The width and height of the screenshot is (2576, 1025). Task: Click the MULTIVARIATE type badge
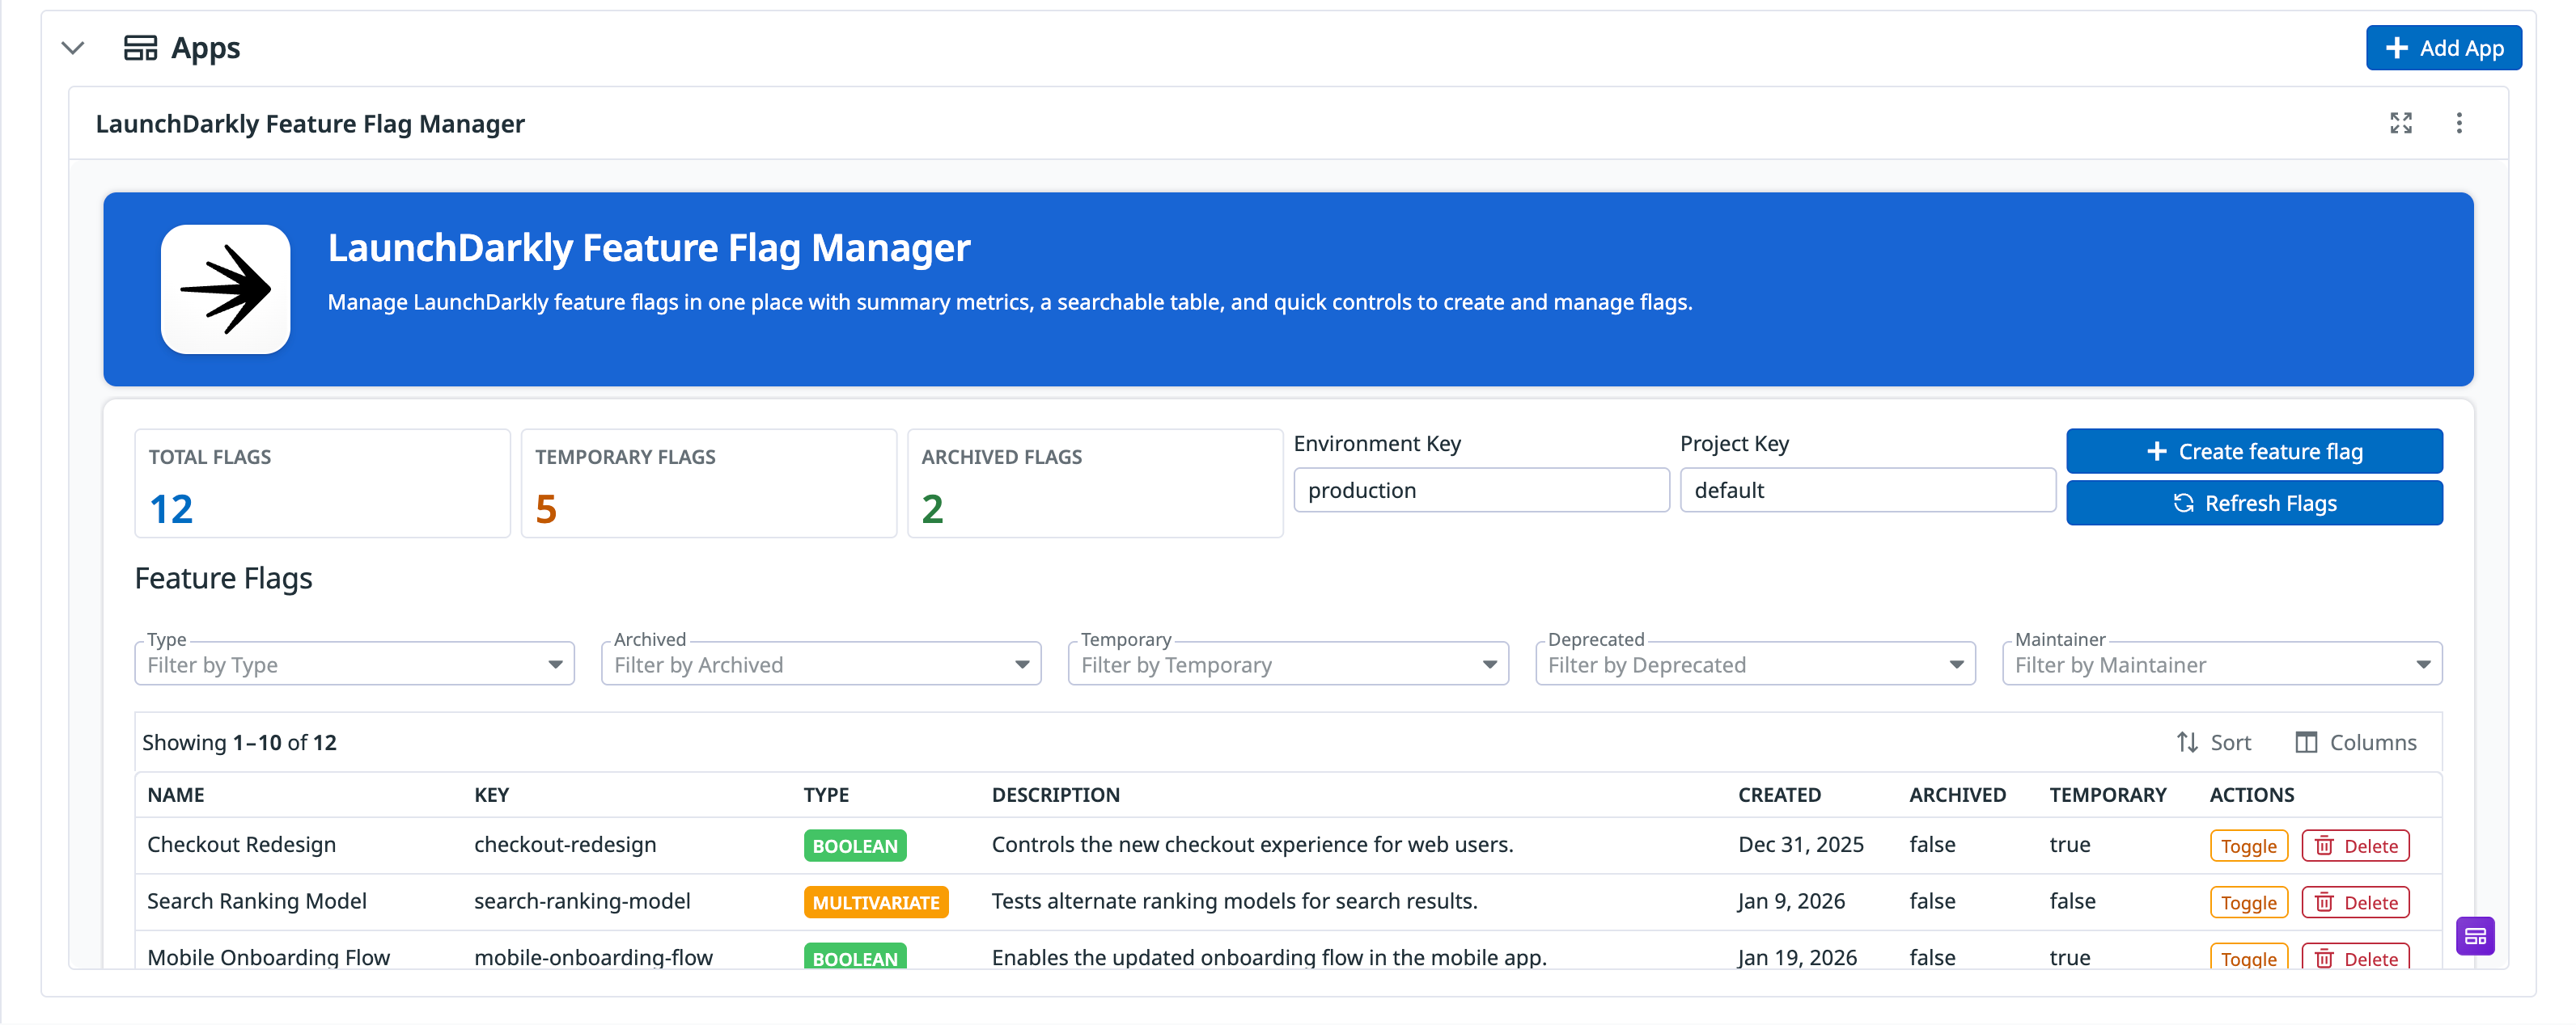click(876, 903)
